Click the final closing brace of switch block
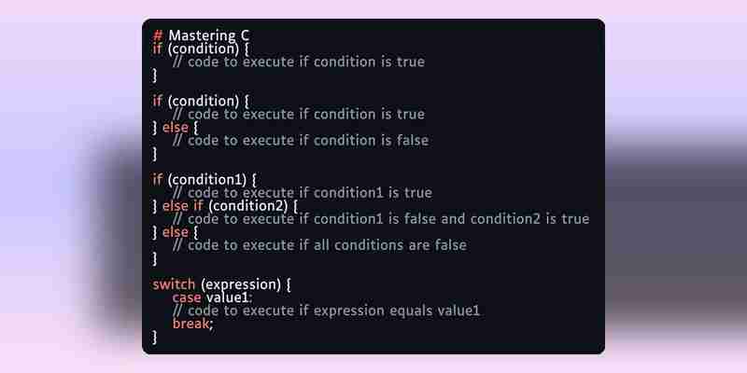The width and height of the screenshot is (747, 373). (154, 338)
